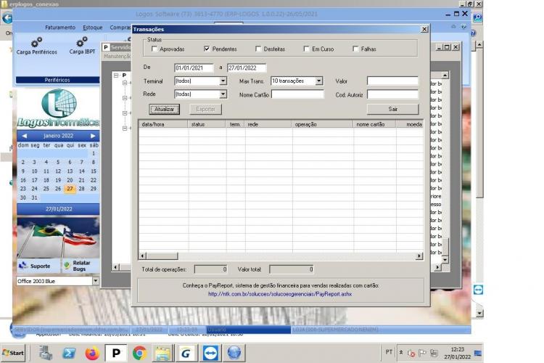
Task: Click the transactions grid horizontal scrollbar thumb
Action: pos(162,256)
